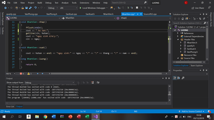This screenshot has width=214, height=120.
Task: Toggle auto-hide pin on Solution Explorer
Action: [x=203, y=14]
